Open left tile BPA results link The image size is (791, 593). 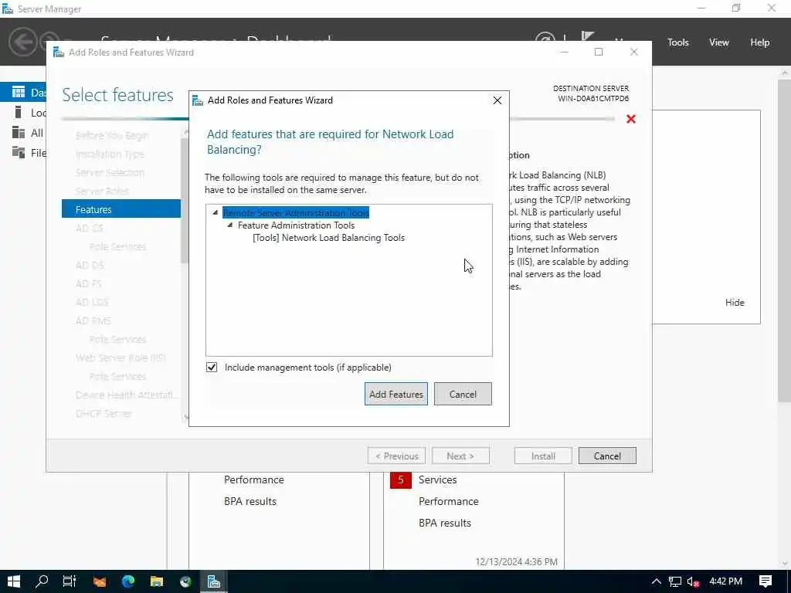click(250, 501)
